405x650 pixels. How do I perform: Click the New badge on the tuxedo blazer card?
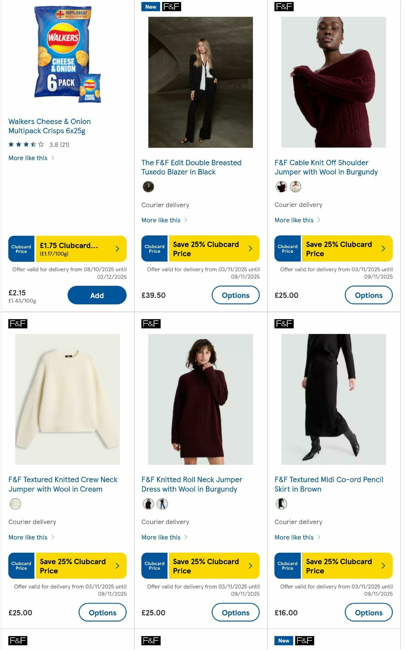click(x=150, y=6)
